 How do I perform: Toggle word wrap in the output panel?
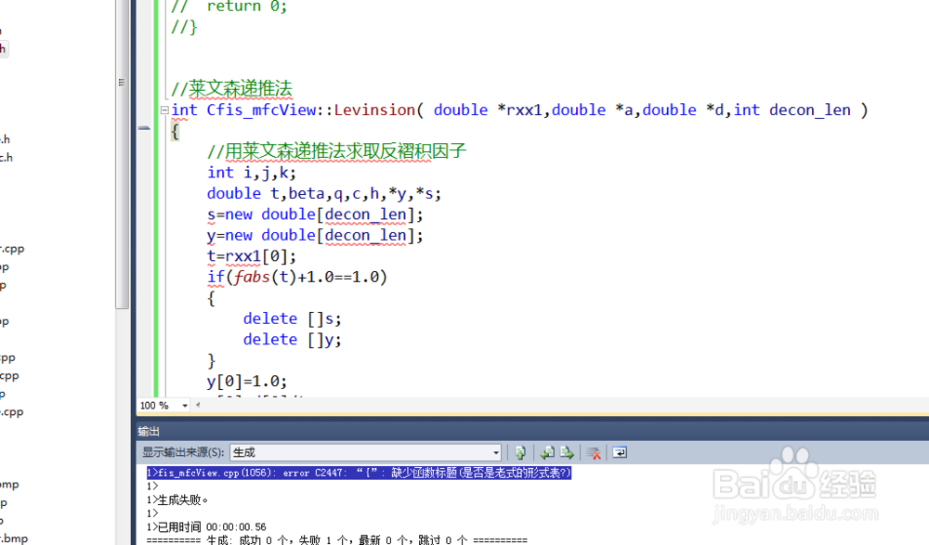[620, 453]
